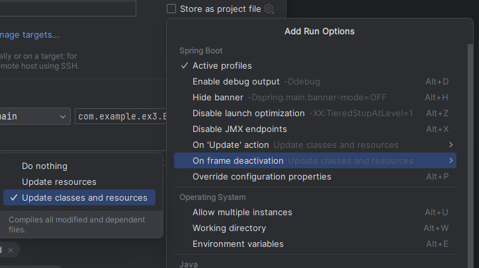Image resolution: width=479 pixels, height=268 pixels.
Task: Enable Store as project file checkbox
Action: click(x=171, y=9)
